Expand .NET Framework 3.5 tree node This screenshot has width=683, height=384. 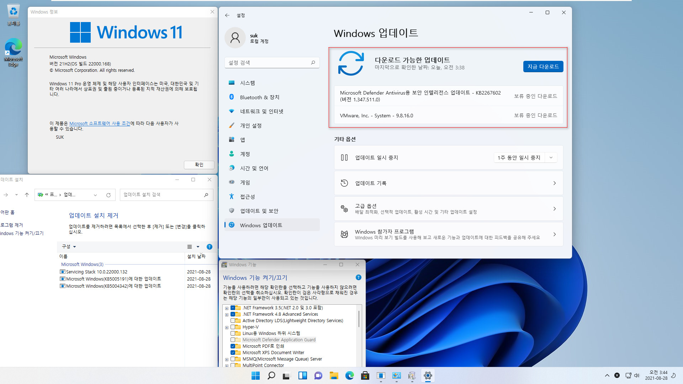coord(227,308)
